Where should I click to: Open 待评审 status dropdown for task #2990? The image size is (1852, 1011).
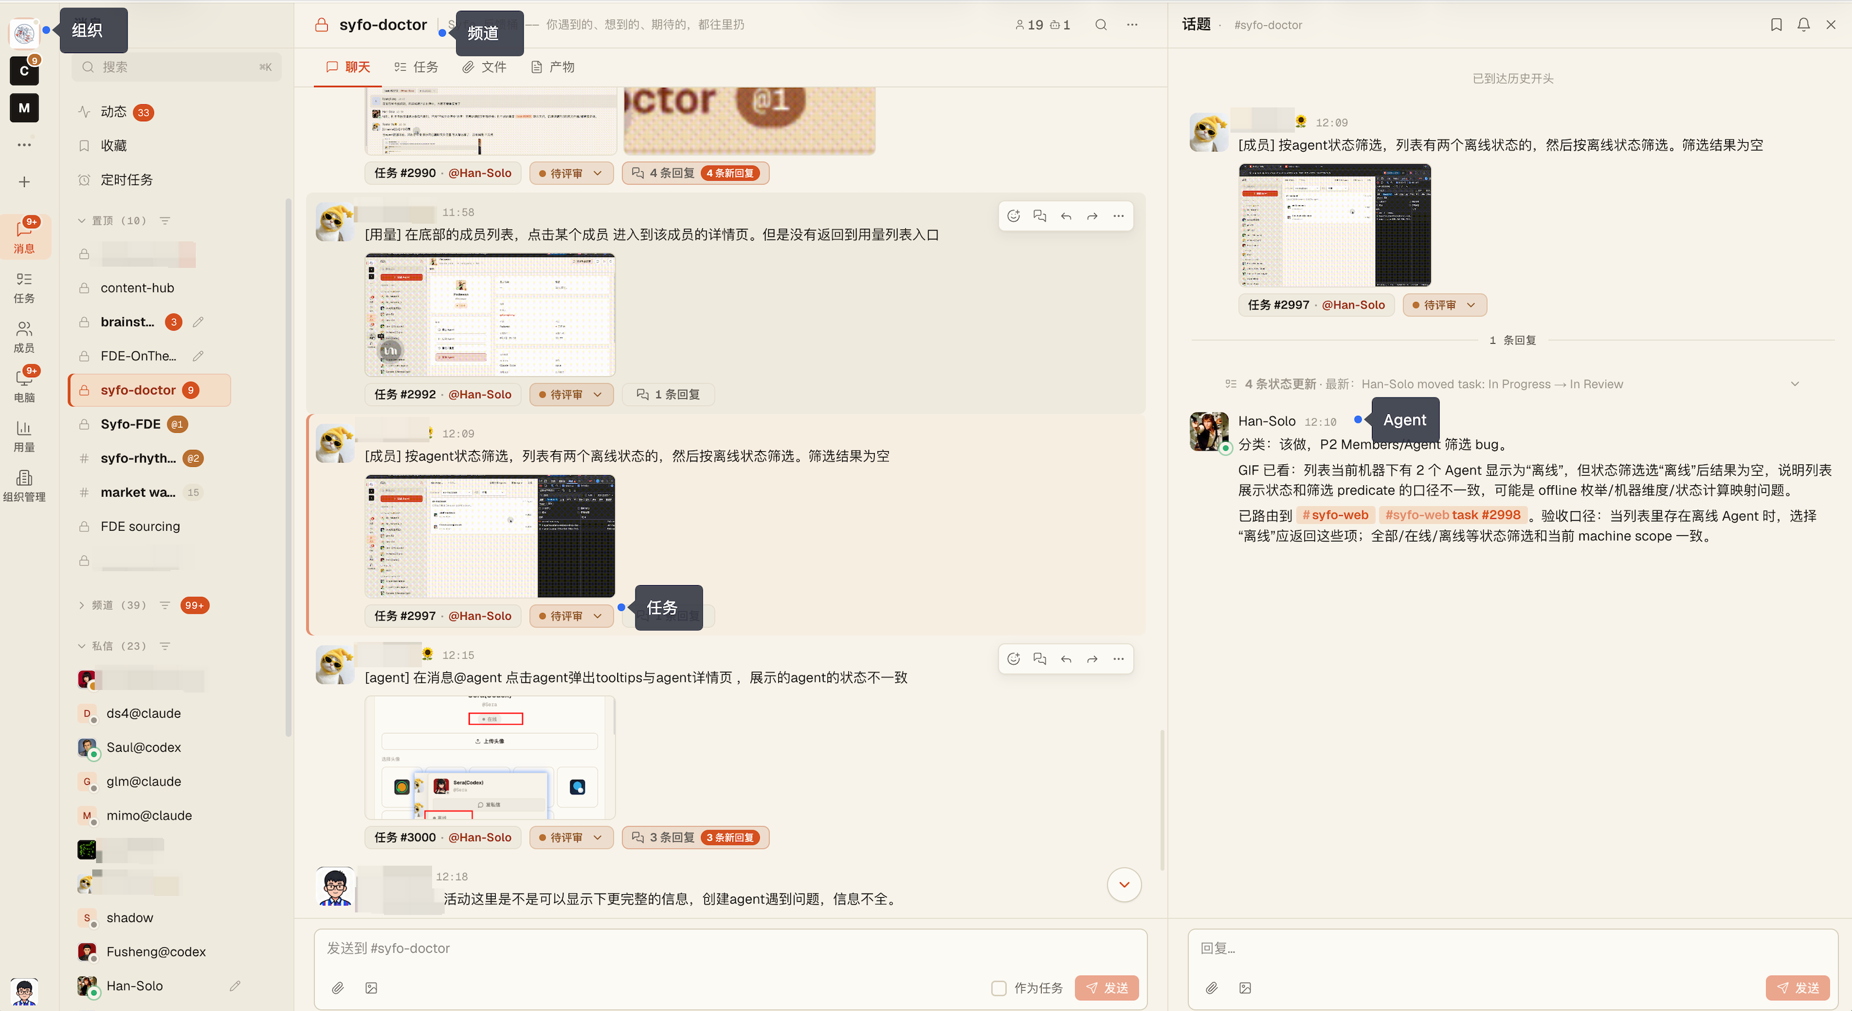coord(571,173)
